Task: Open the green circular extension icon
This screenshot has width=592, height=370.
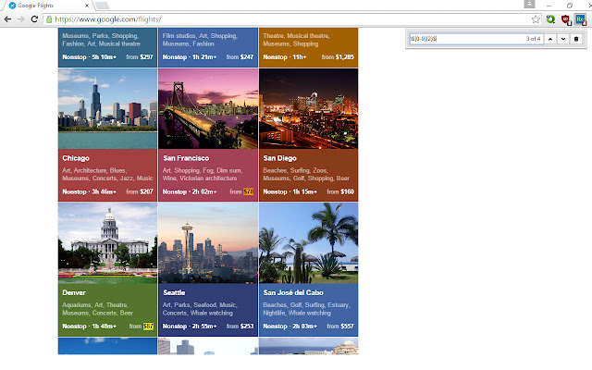Action: click(x=551, y=18)
